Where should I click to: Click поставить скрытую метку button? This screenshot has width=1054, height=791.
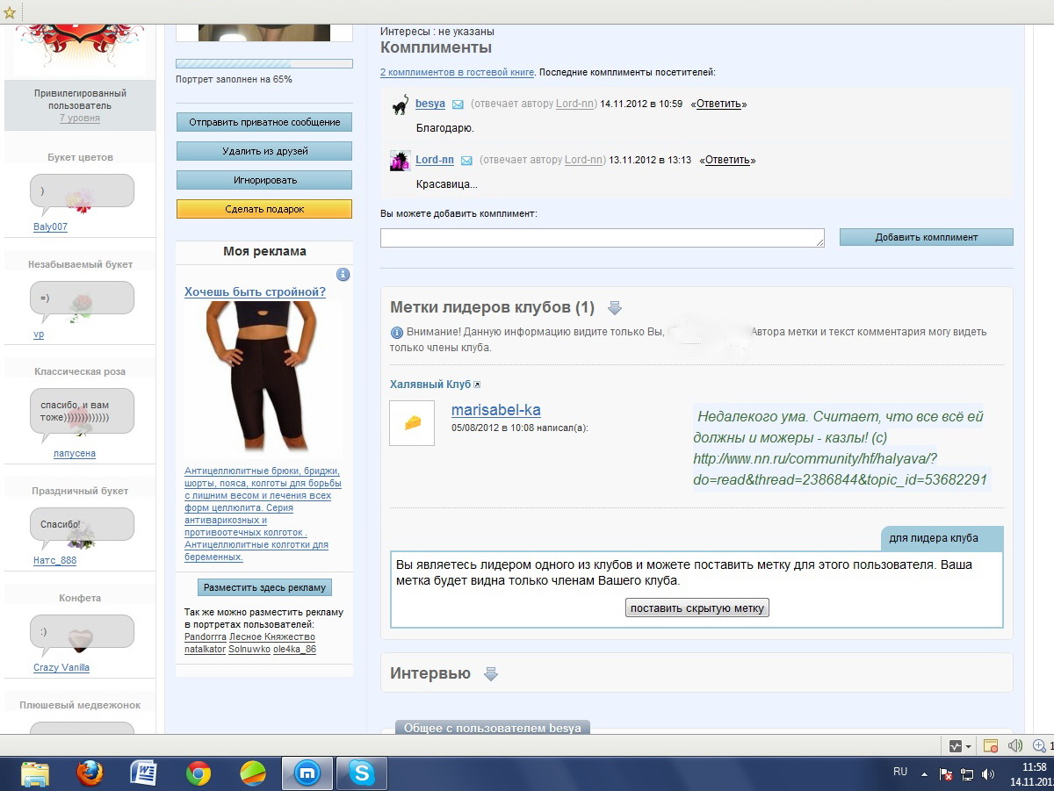click(x=697, y=608)
